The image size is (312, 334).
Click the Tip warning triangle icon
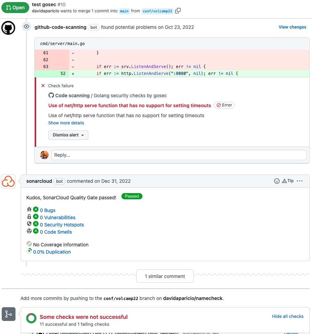coord(285,181)
